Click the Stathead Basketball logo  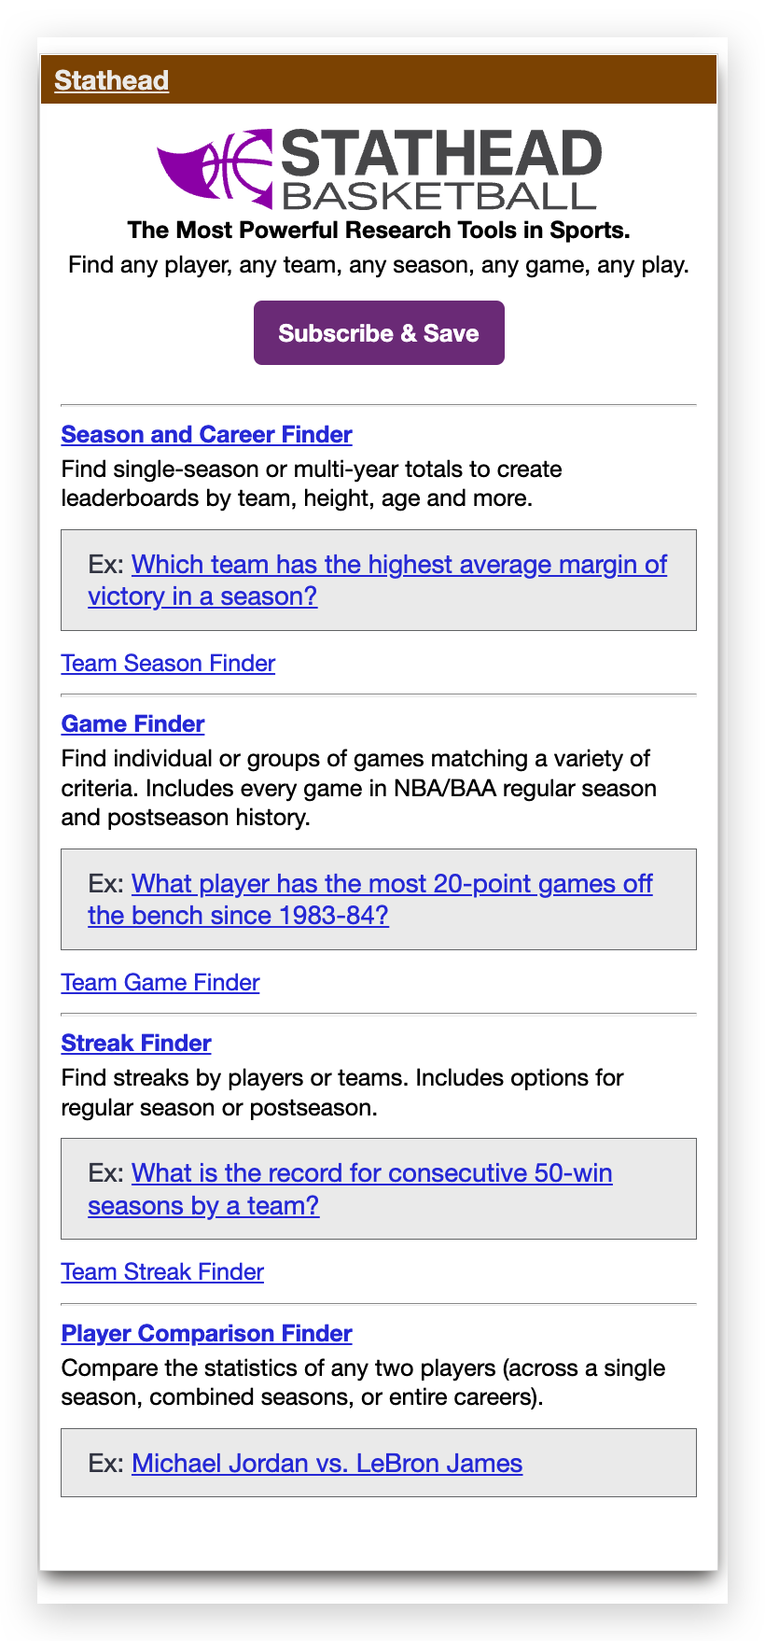(x=379, y=169)
